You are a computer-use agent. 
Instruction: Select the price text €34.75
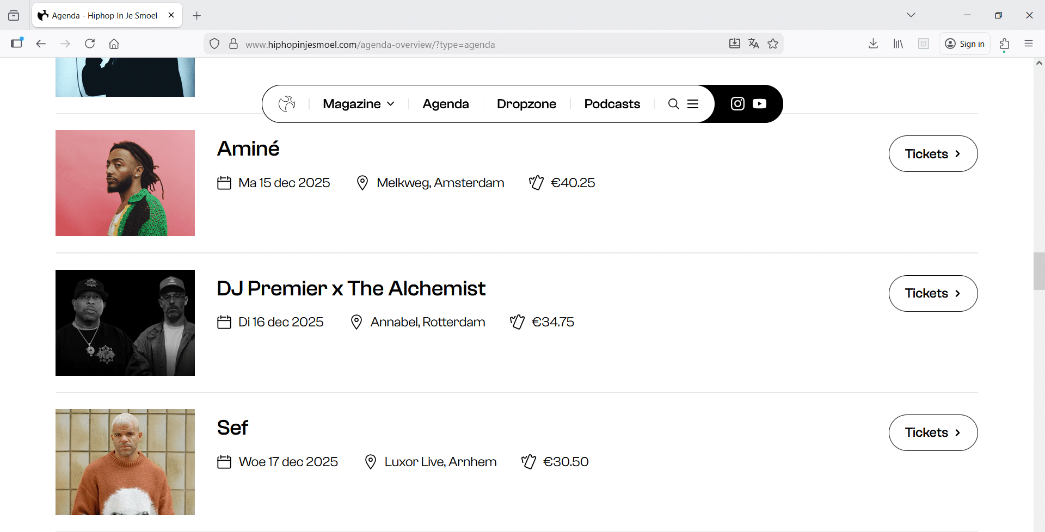[x=553, y=322]
